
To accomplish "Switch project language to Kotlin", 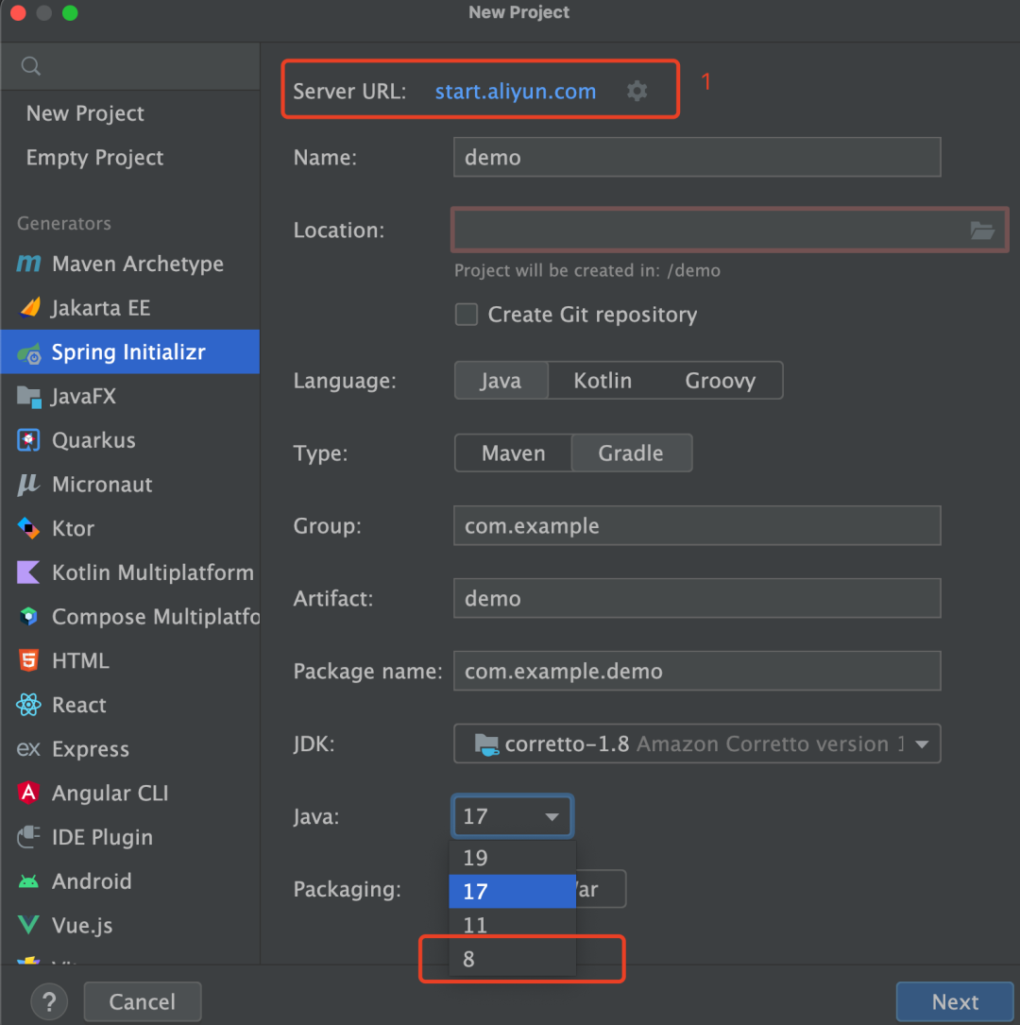I will click(x=602, y=380).
